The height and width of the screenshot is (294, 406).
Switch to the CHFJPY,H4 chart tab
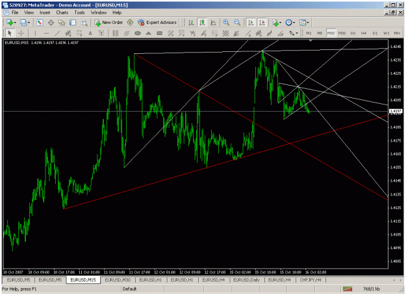pos(311,280)
